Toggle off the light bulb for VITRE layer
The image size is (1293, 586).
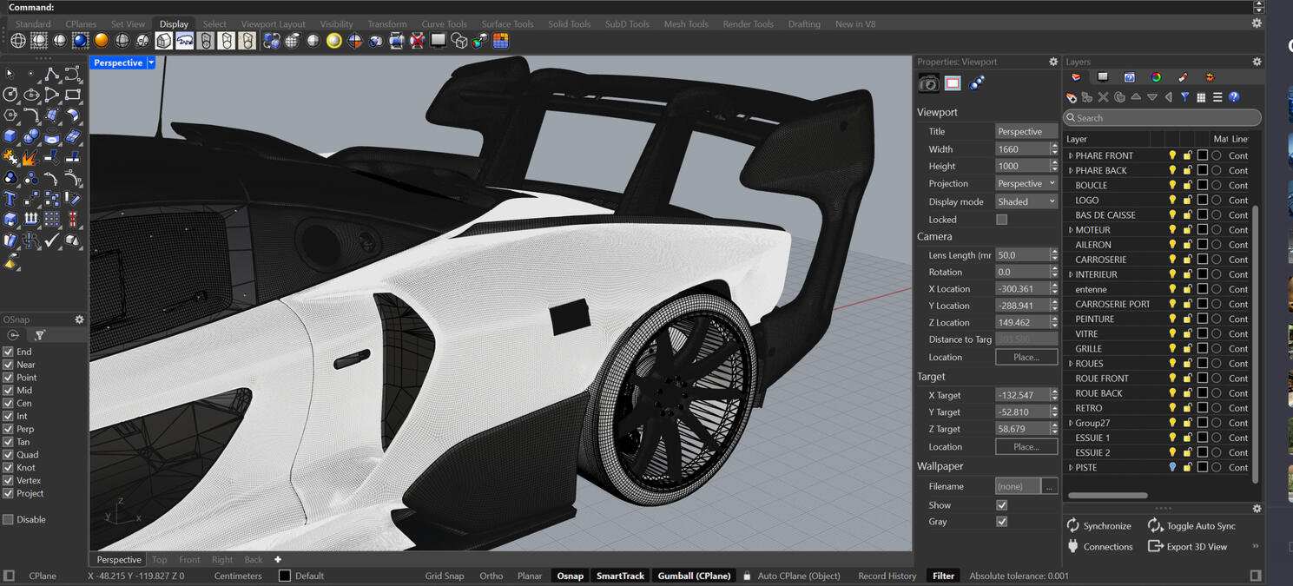point(1172,333)
